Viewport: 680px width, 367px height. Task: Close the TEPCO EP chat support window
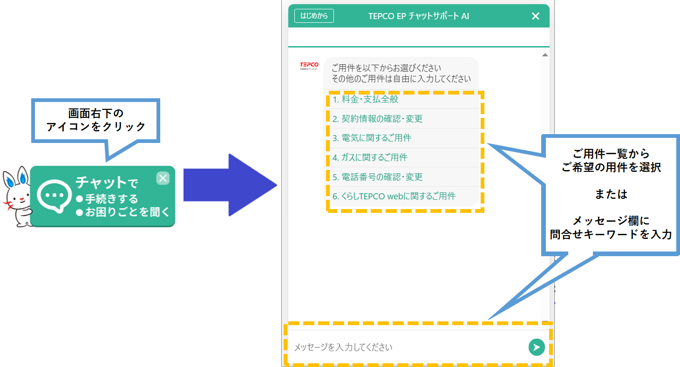(x=536, y=16)
